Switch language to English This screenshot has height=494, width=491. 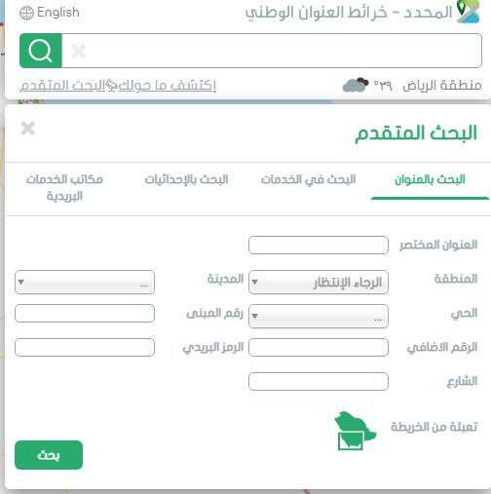pos(58,13)
